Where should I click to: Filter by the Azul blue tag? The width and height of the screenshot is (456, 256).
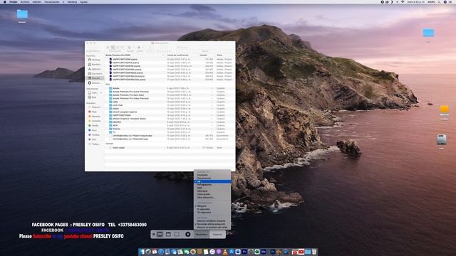93,130
